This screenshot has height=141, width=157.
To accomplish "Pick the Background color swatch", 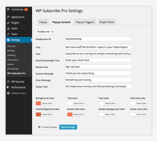I will 38,103.
